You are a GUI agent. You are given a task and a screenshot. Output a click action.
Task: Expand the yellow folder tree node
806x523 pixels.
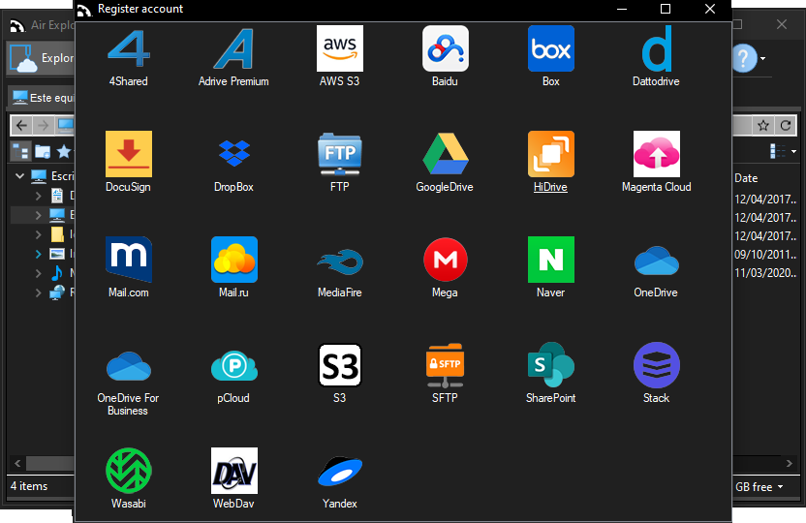coord(38,234)
